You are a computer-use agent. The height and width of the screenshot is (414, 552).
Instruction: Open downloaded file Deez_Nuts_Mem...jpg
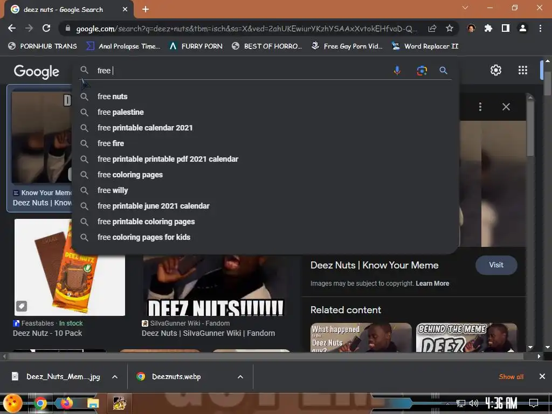point(56,377)
